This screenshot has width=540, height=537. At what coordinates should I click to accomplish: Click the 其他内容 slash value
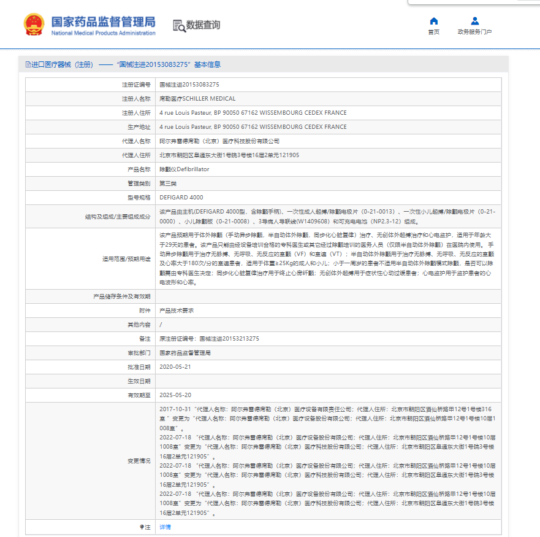(x=161, y=325)
